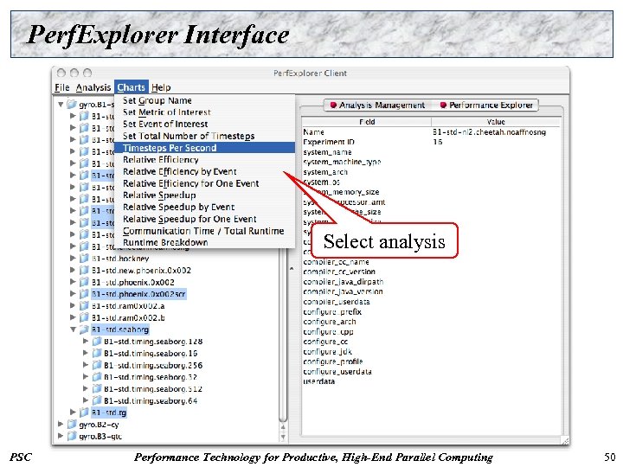Click the Field column header
The height and width of the screenshot is (467, 623).
tap(367, 122)
